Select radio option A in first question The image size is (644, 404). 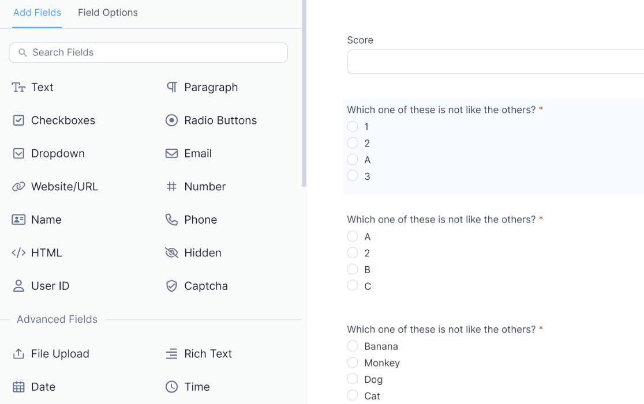(x=353, y=160)
